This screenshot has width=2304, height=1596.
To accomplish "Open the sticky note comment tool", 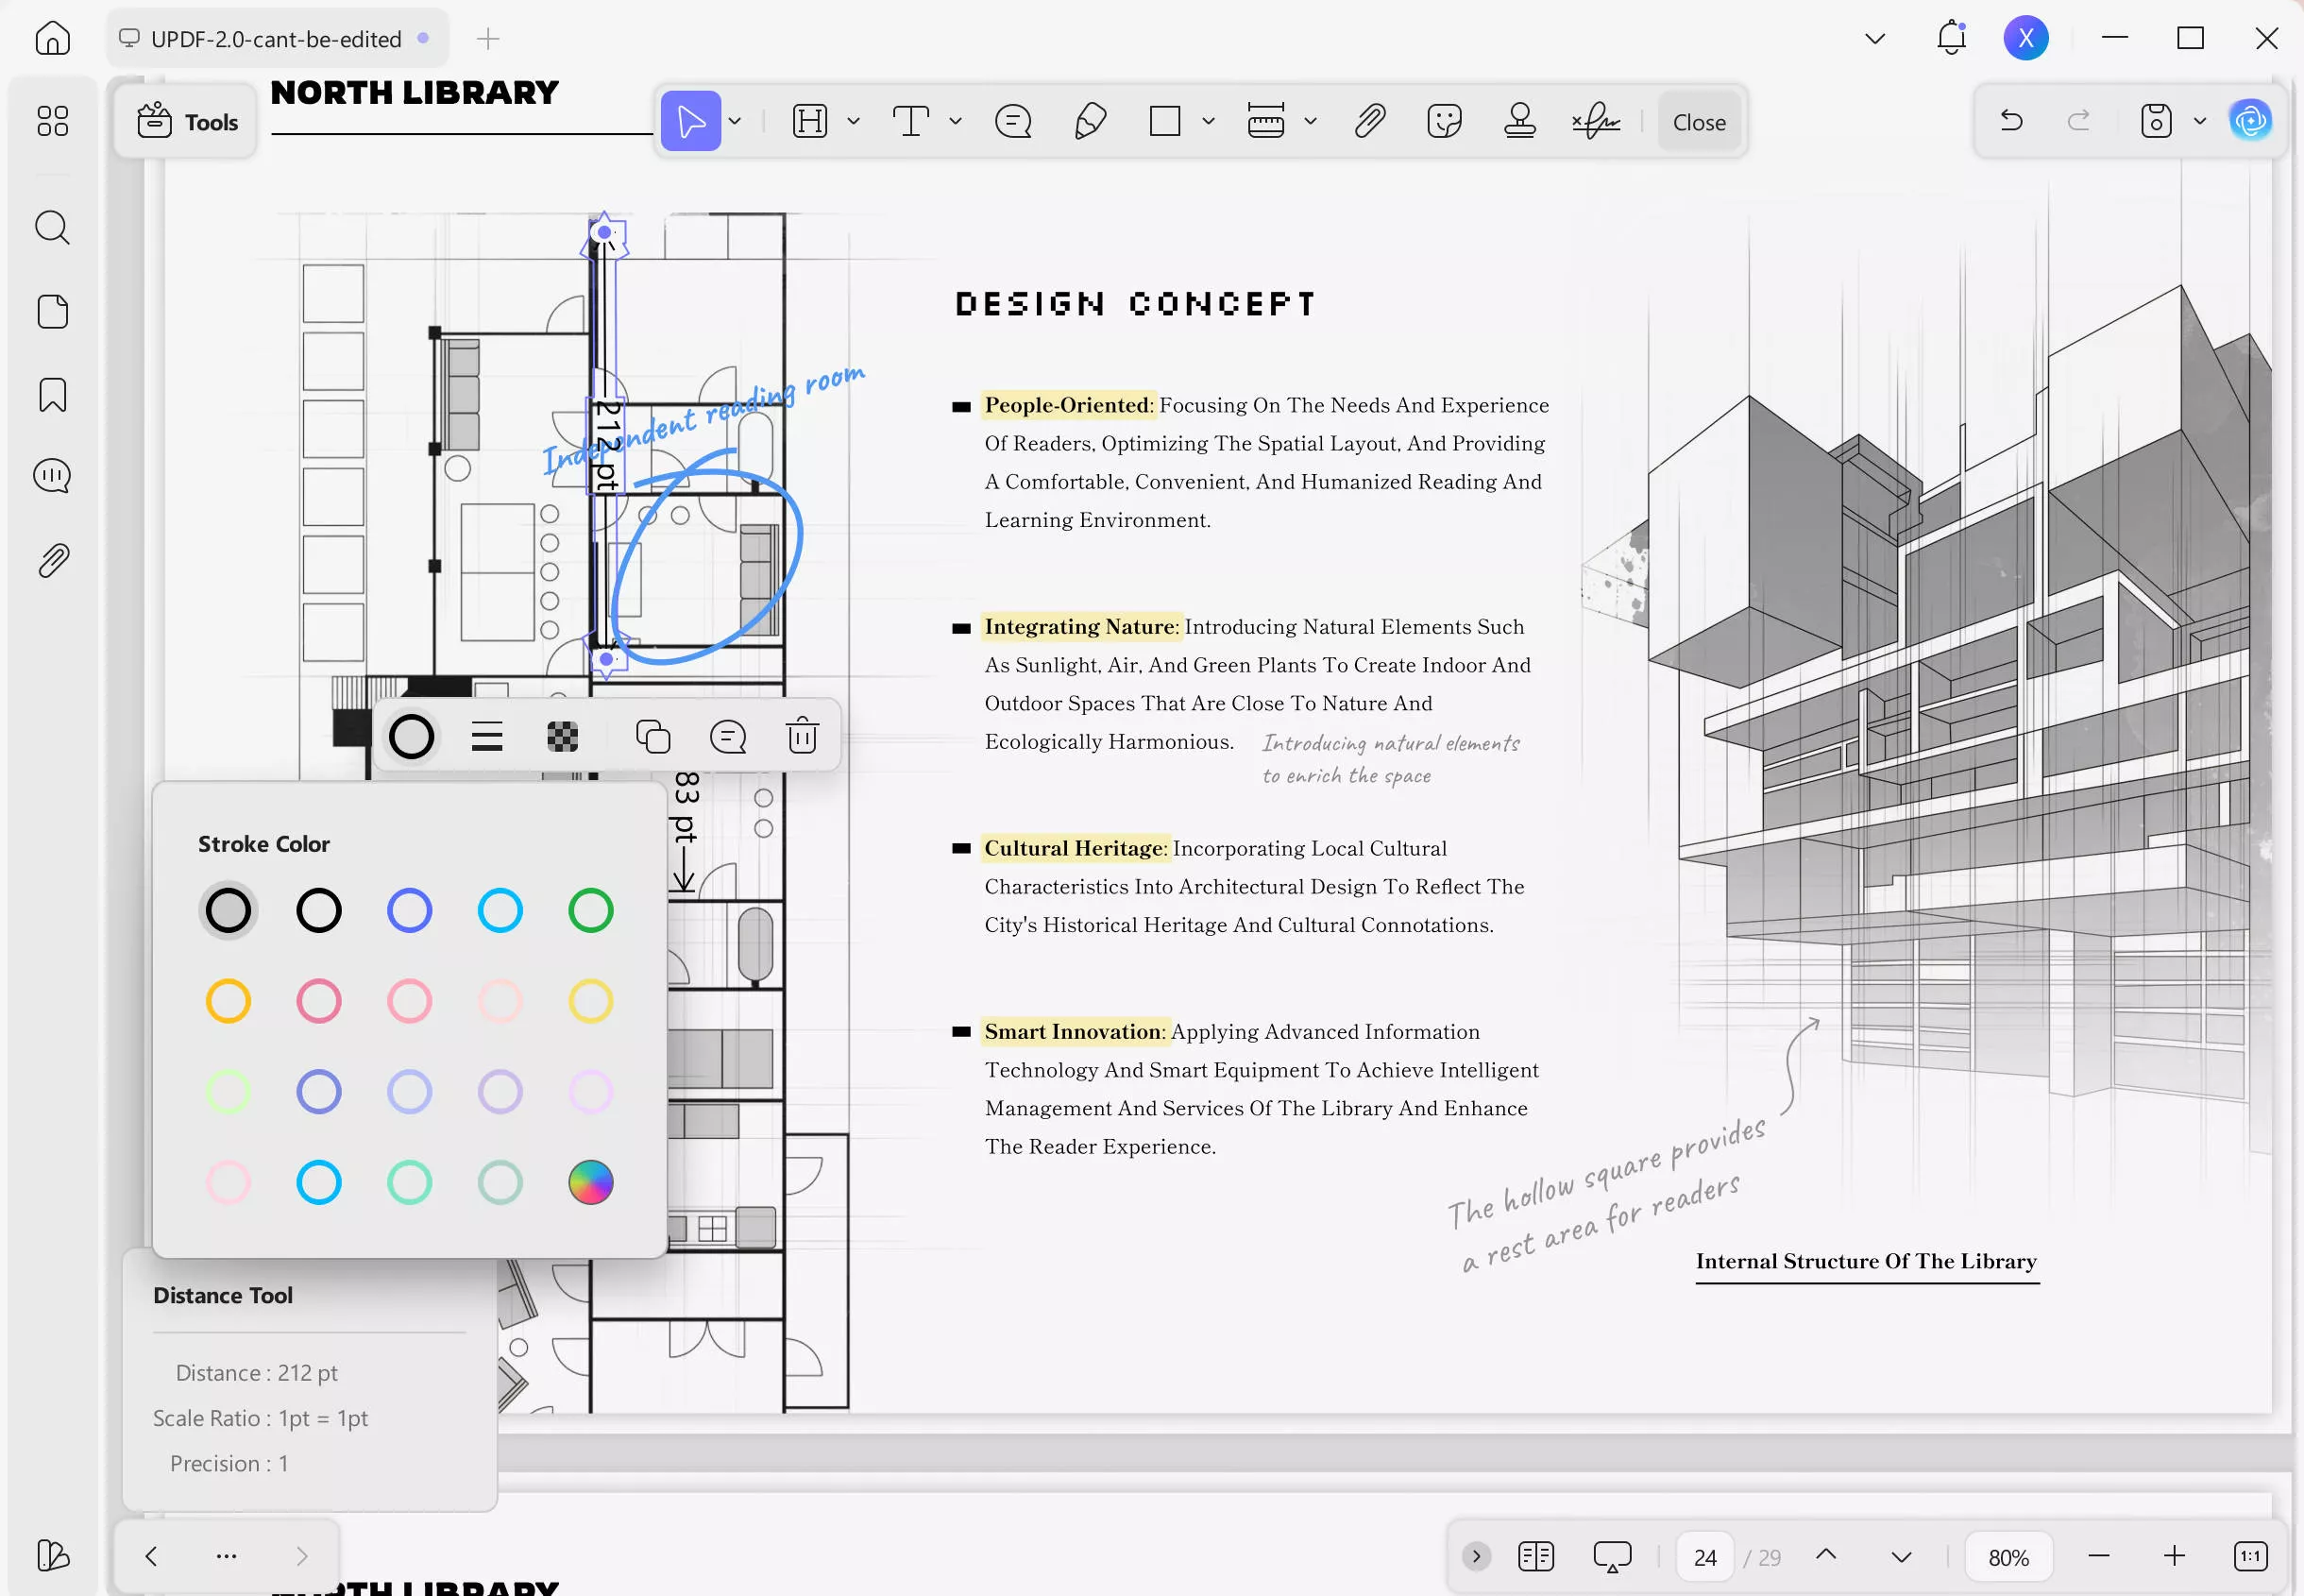I will (1012, 121).
